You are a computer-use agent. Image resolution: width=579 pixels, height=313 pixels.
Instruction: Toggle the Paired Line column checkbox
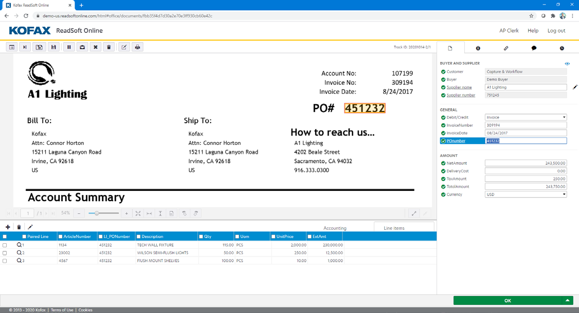[24, 237]
